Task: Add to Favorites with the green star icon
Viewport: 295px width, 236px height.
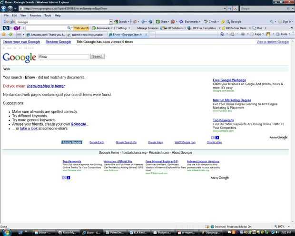Action: tap(11, 34)
